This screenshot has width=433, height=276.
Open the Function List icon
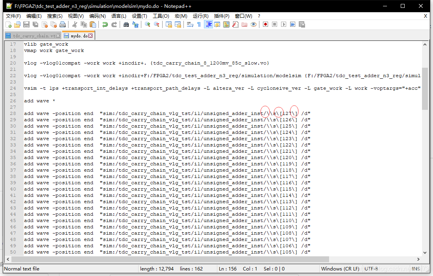(235, 24)
